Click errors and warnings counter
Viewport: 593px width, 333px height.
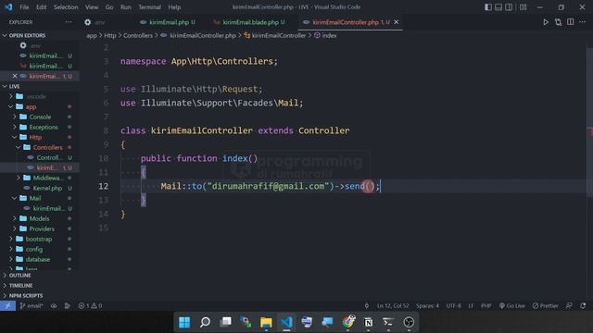click(90, 306)
